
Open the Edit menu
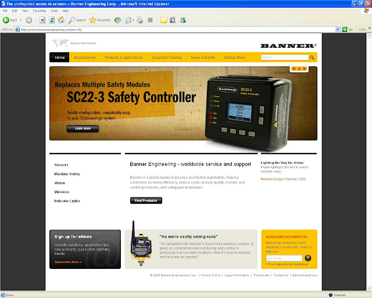[x=15, y=10]
